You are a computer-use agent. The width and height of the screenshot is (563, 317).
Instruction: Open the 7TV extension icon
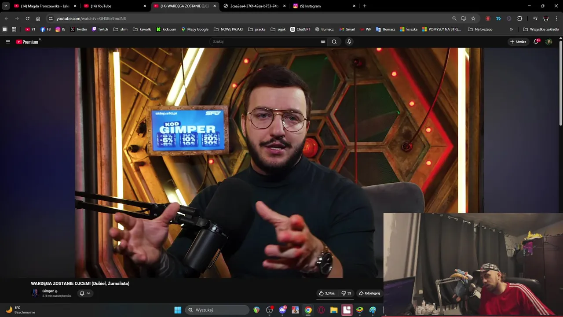(x=498, y=18)
